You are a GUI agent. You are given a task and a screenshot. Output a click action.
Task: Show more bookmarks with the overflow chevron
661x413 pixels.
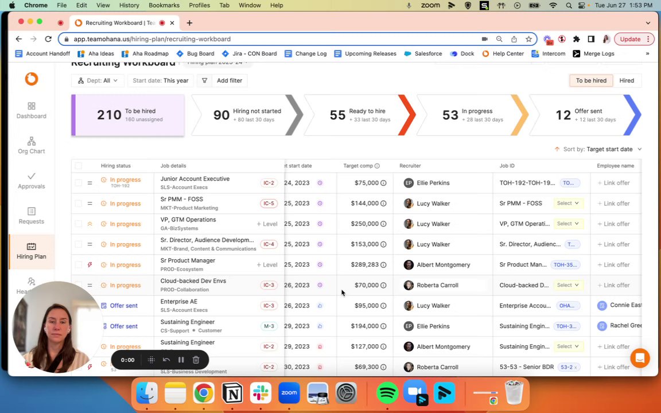[647, 53]
